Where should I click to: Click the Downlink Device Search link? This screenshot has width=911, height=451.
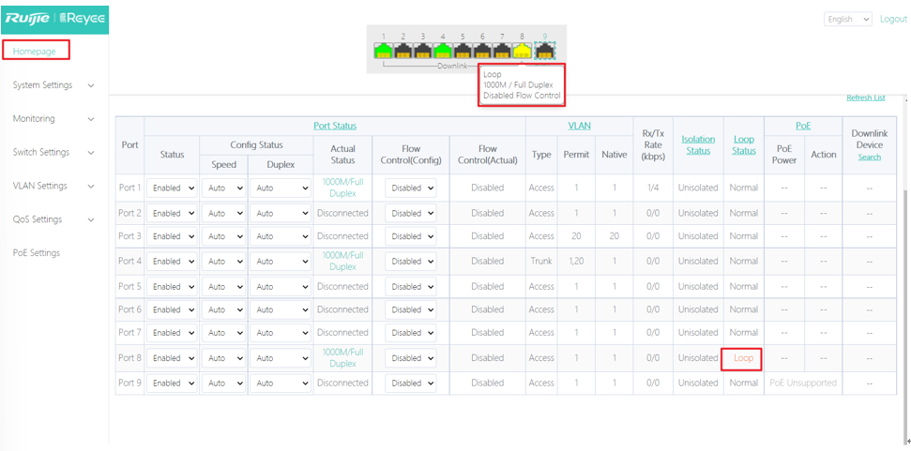869,158
